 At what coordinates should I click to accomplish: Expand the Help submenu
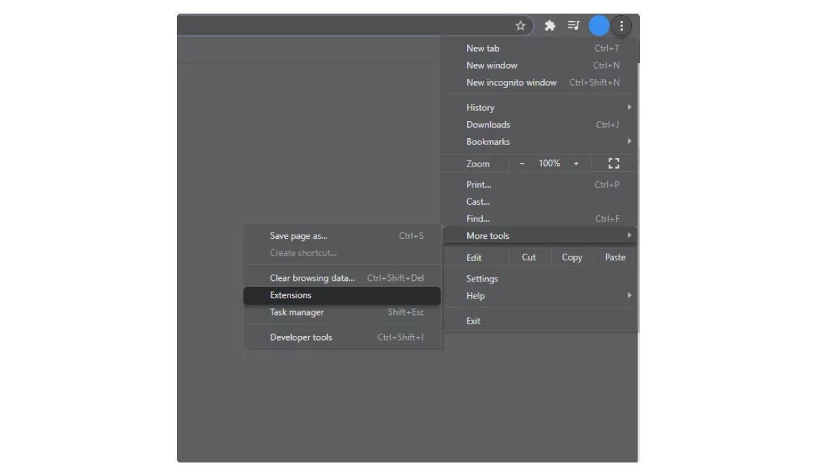pos(540,296)
